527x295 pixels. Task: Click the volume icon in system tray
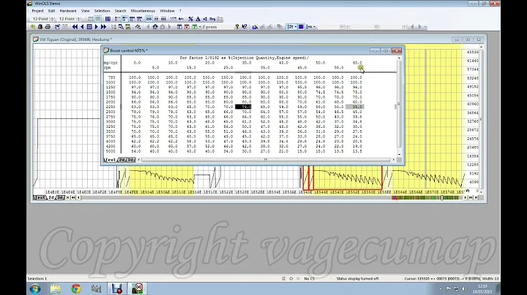(x=465, y=288)
